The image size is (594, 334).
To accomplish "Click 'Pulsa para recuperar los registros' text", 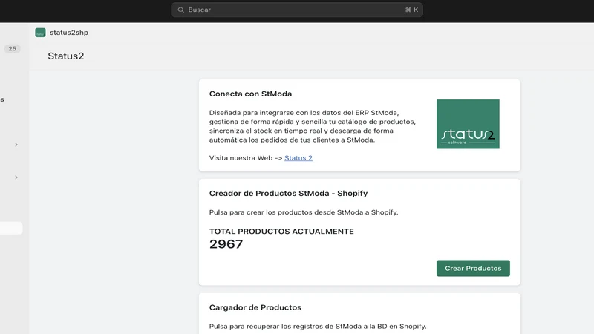I will coord(318,326).
